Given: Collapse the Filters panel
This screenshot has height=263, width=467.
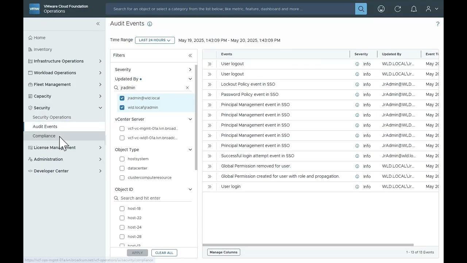Looking at the screenshot, I should coord(190,56).
